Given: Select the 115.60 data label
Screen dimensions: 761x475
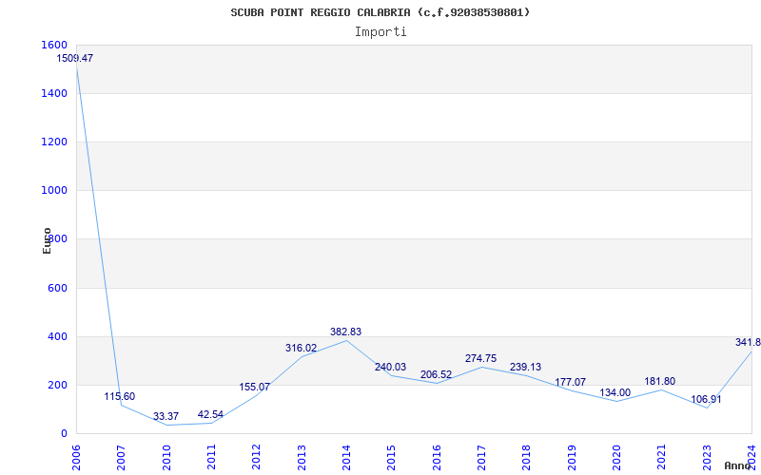Looking at the screenshot, I should coord(120,396).
